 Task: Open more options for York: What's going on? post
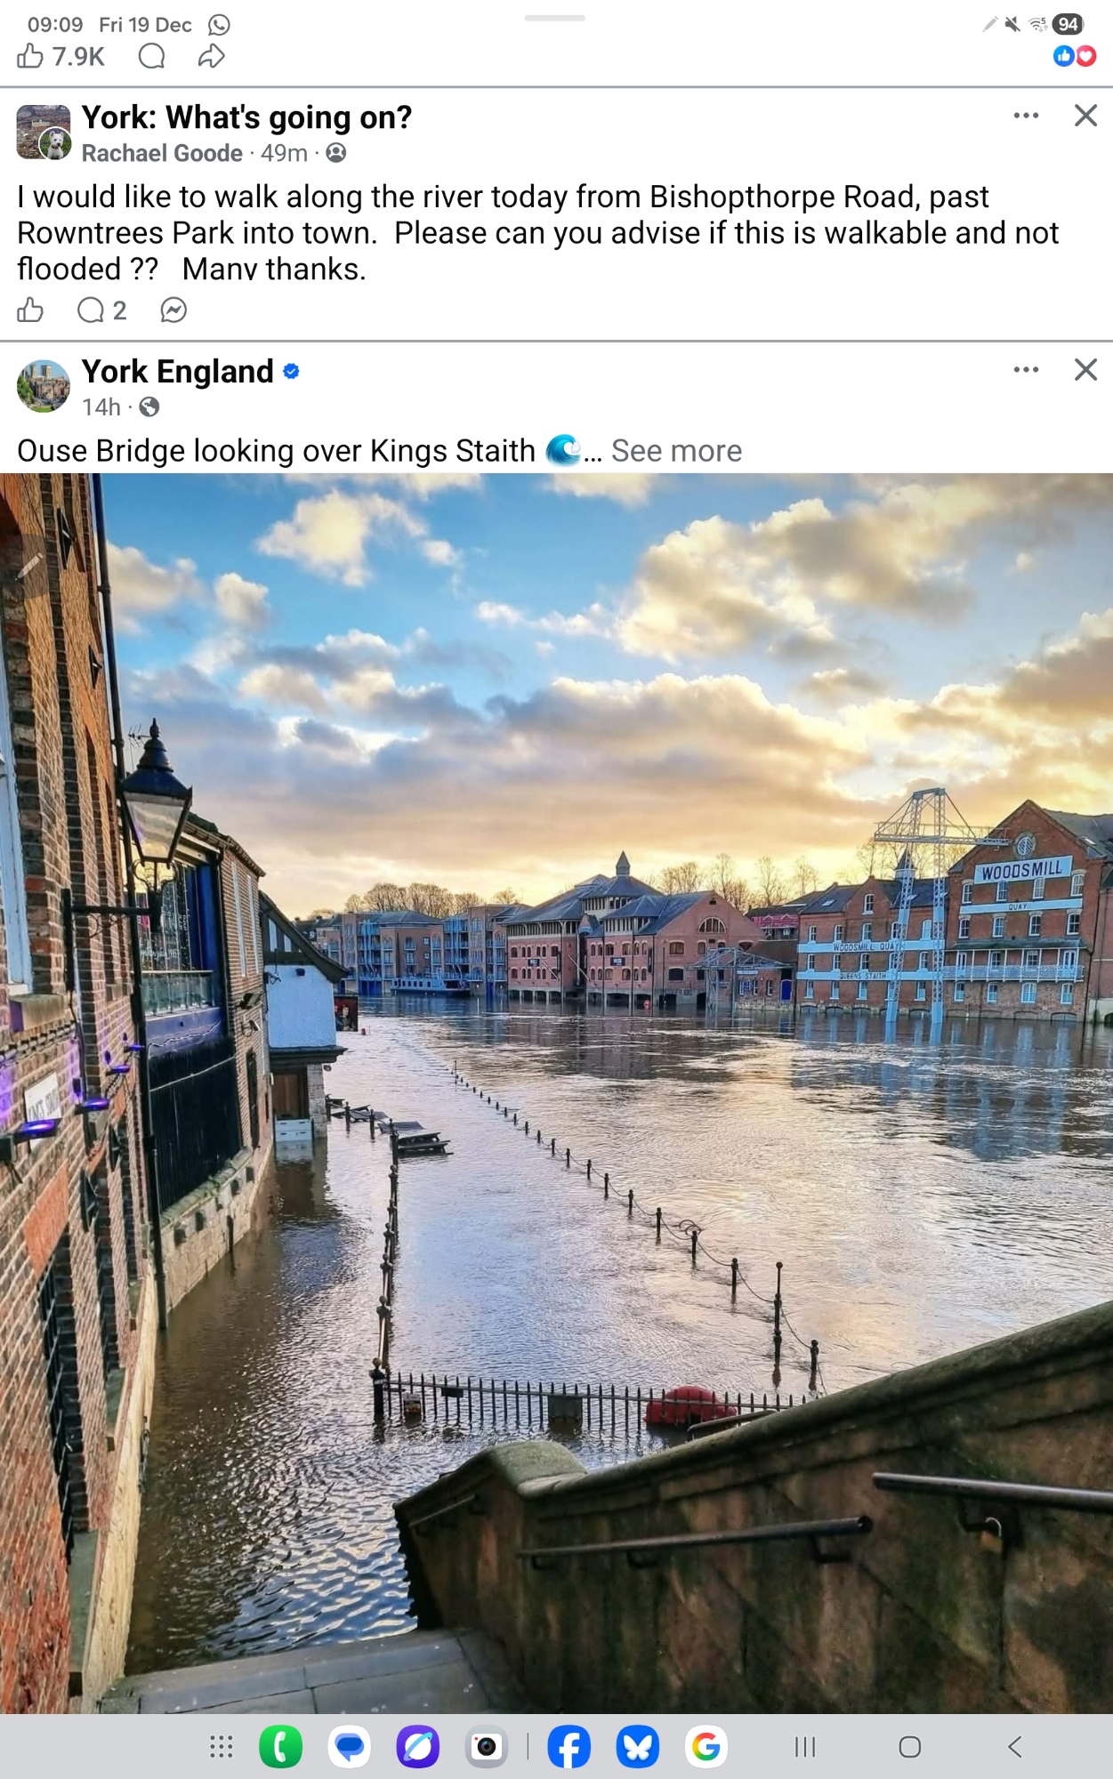pyautogui.click(x=1026, y=116)
